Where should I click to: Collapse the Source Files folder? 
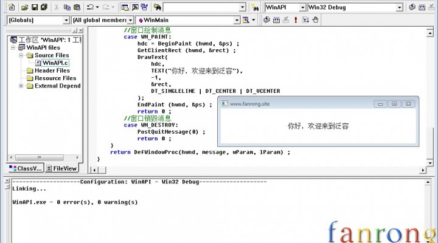[x=21, y=55]
